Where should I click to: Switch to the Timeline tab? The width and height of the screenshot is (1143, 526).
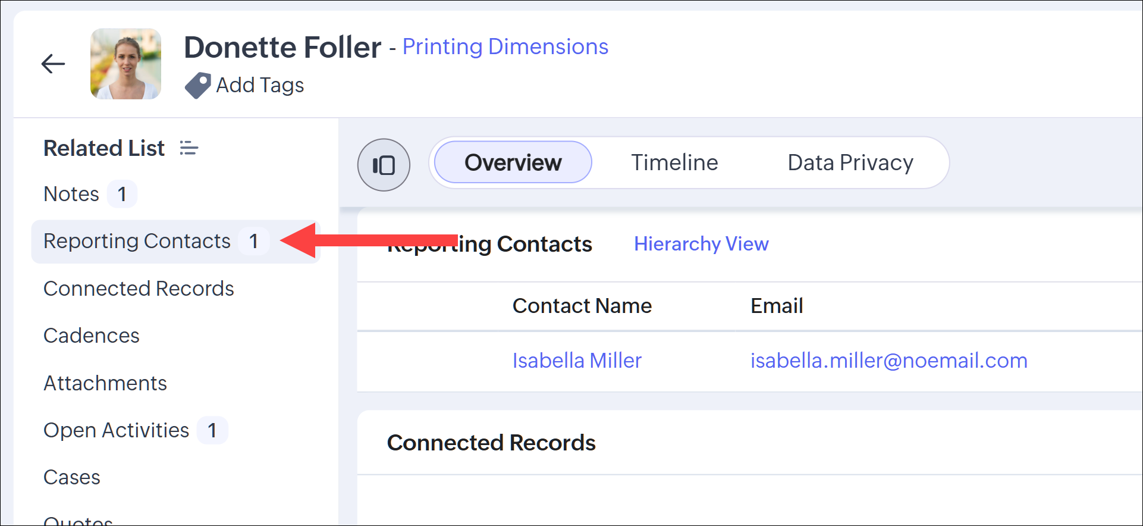674,162
